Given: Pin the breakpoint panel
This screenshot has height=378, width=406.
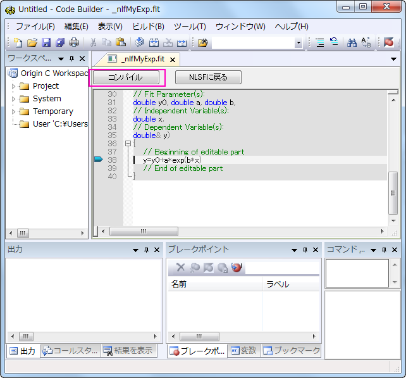Looking at the screenshot, I should click(x=305, y=249).
